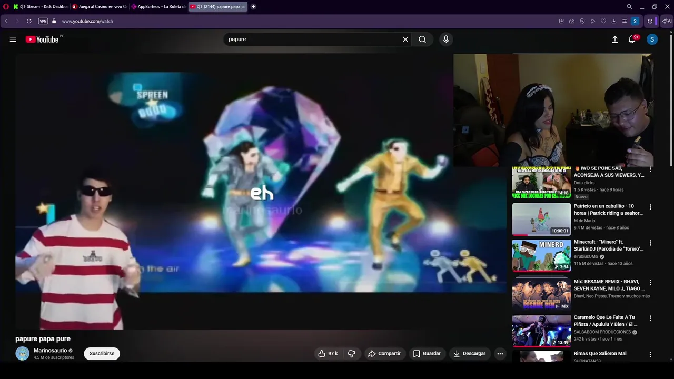Open the Opera AI assistant button
Image resolution: width=674 pixels, height=379 pixels.
[667, 21]
